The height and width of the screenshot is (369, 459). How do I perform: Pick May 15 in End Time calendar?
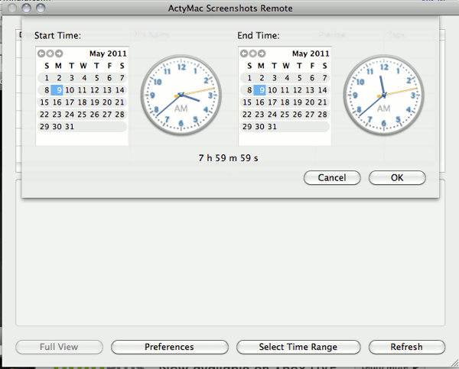[x=247, y=102]
